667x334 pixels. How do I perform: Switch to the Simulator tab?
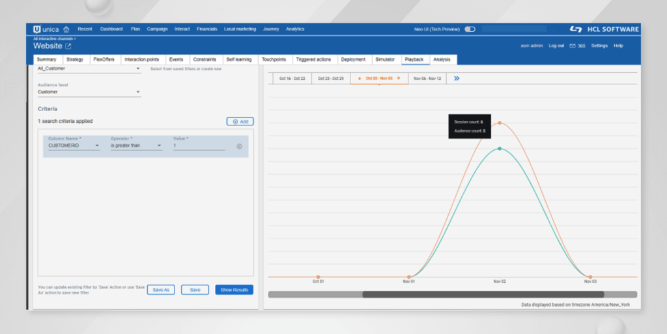(x=384, y=60)
